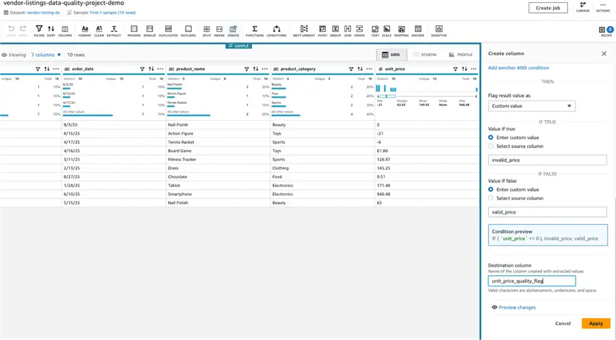This screenshot has width=616, height=340.
Task: Cancel the create column panel
Action: point(563,324)
